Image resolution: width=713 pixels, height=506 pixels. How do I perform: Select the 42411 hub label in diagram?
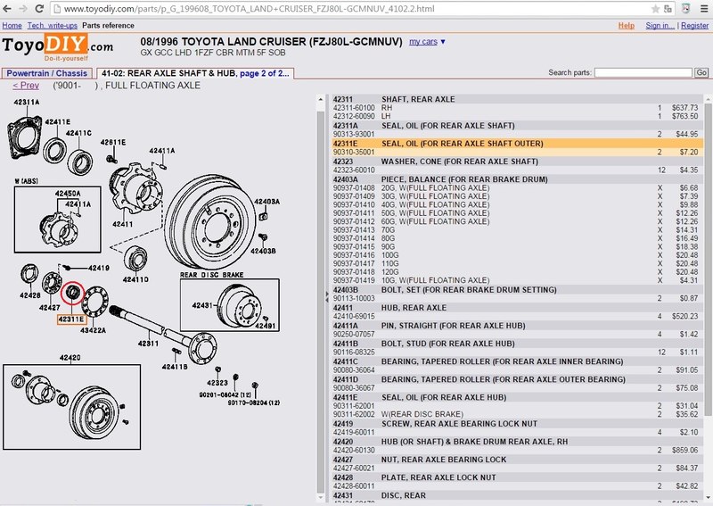(123, 224)
